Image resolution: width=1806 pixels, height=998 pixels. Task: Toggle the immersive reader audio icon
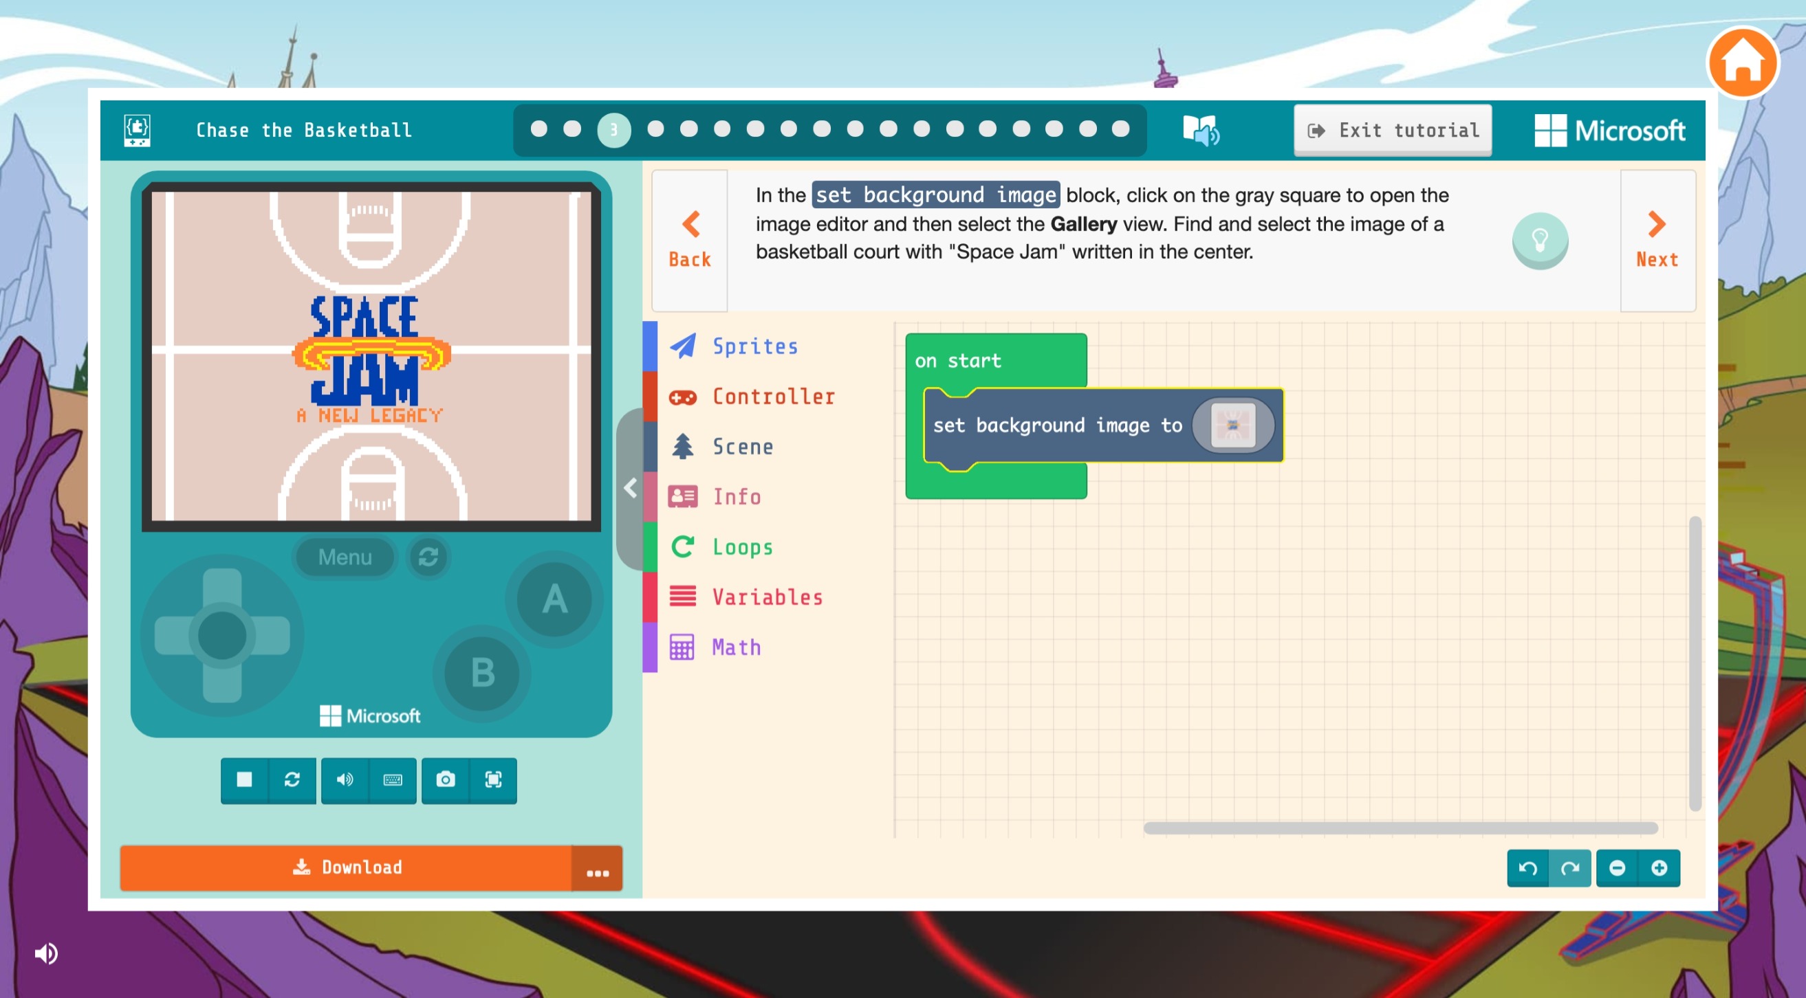coord(1201,131)
